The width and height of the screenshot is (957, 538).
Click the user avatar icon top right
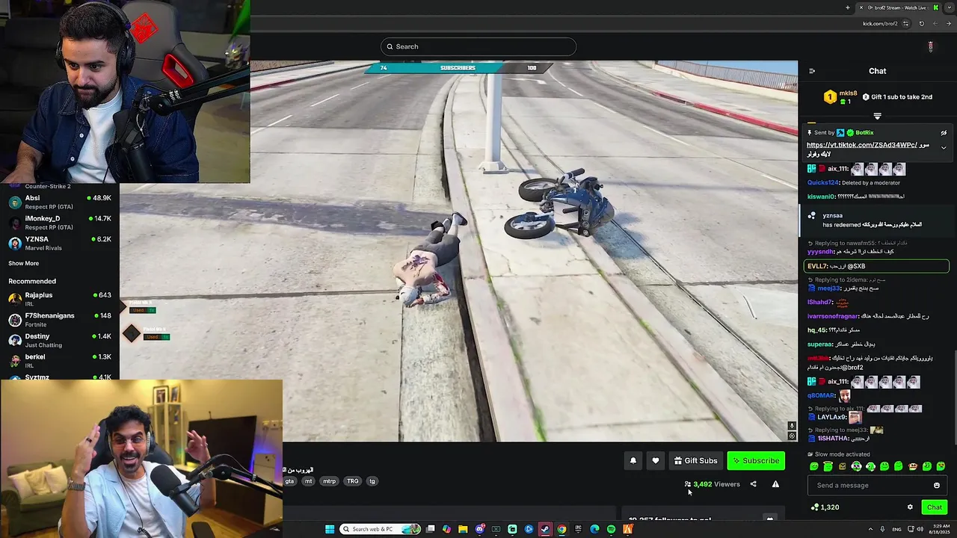tap(930, 46)
